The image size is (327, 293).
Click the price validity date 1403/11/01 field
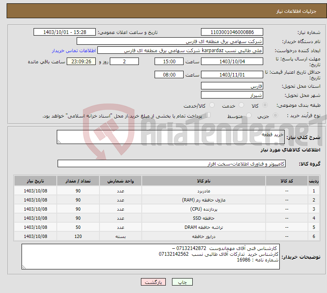(232, 74)
